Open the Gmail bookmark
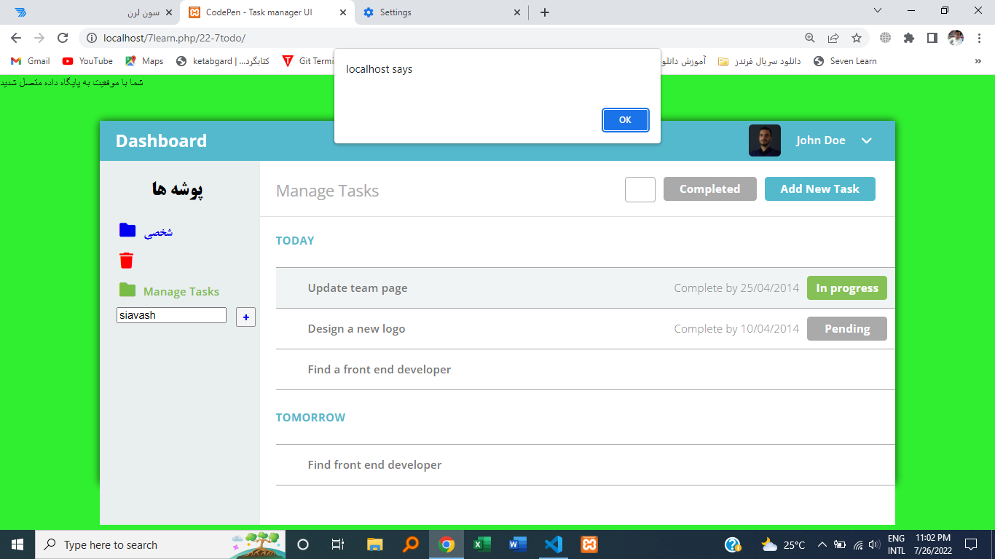Image resolution: width=995 pixels, height=559 pixels. tap(31, 61)
